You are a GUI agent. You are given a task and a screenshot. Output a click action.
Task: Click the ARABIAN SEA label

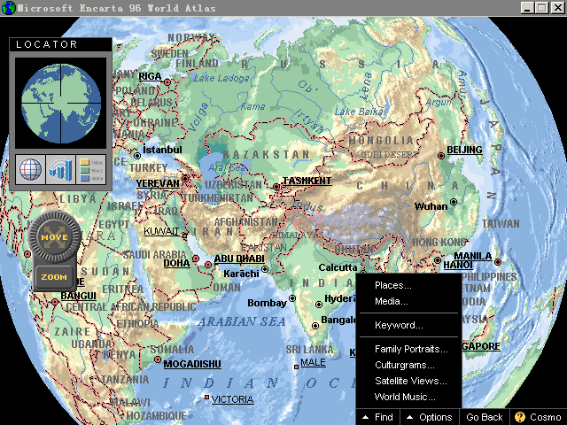(242, 321)
